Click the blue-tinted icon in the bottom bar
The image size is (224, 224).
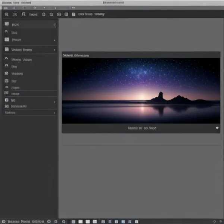(123, 221)
